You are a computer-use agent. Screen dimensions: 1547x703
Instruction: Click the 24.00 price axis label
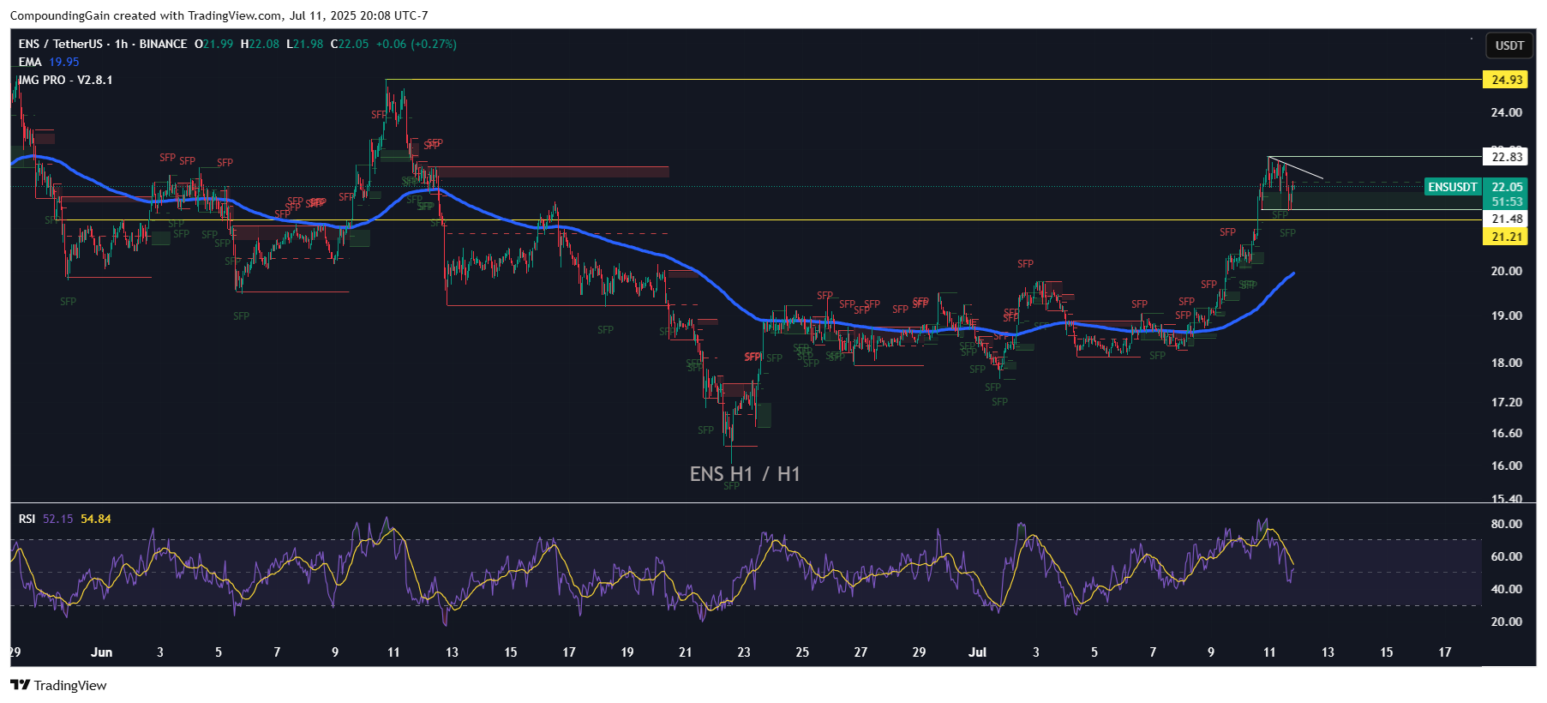click(1506, 112)
